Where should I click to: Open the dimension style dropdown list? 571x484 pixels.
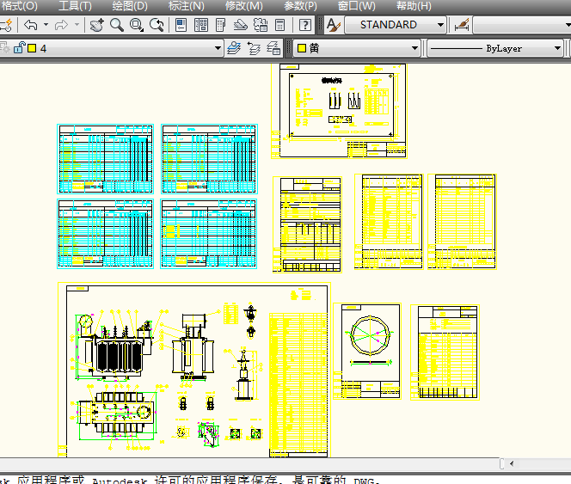point(522,25)
